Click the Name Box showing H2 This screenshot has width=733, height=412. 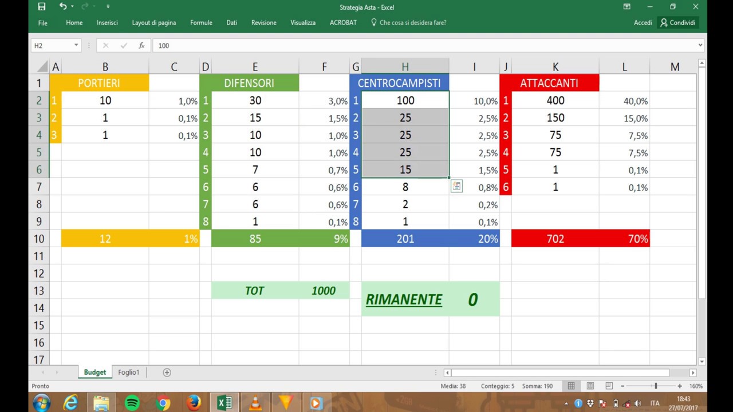point(52,45)
